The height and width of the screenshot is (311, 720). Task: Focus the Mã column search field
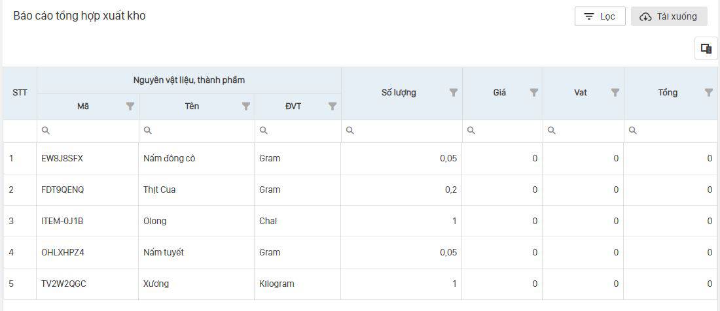click(x=93, y=131)
